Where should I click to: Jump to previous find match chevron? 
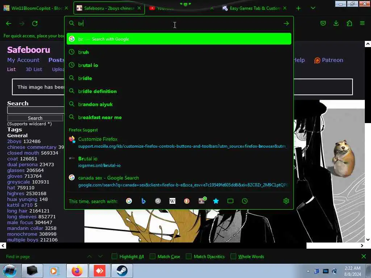point(89,256)
